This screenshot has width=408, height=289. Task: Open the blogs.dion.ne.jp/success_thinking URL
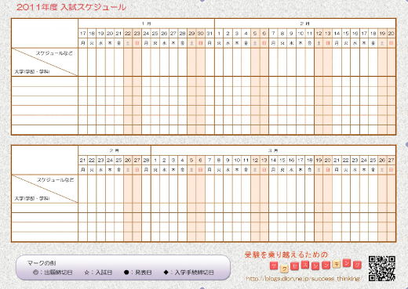304,279
